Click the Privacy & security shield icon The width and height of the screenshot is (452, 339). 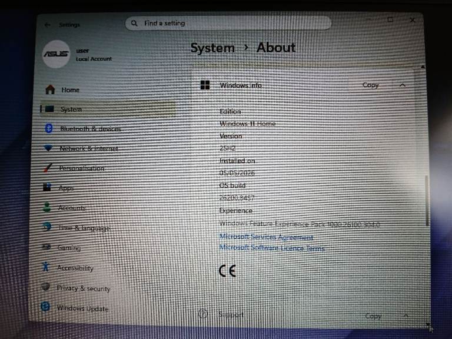pos(45,287)
